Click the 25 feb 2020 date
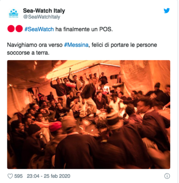Viewport: 179px width, 183px height. coord(57,176)
